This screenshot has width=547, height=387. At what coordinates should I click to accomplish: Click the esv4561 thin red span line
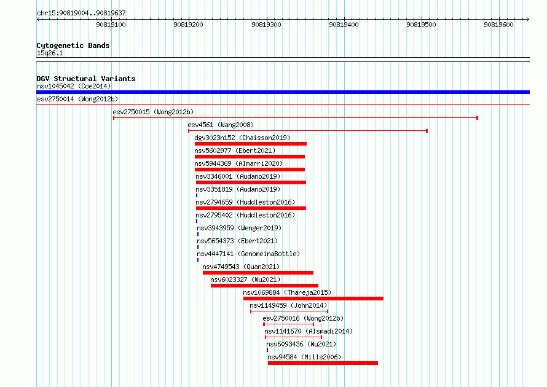pyautogui.click(x=308, y=131)
